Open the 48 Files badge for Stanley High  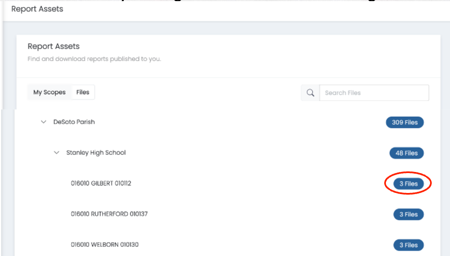click(406, 153)
